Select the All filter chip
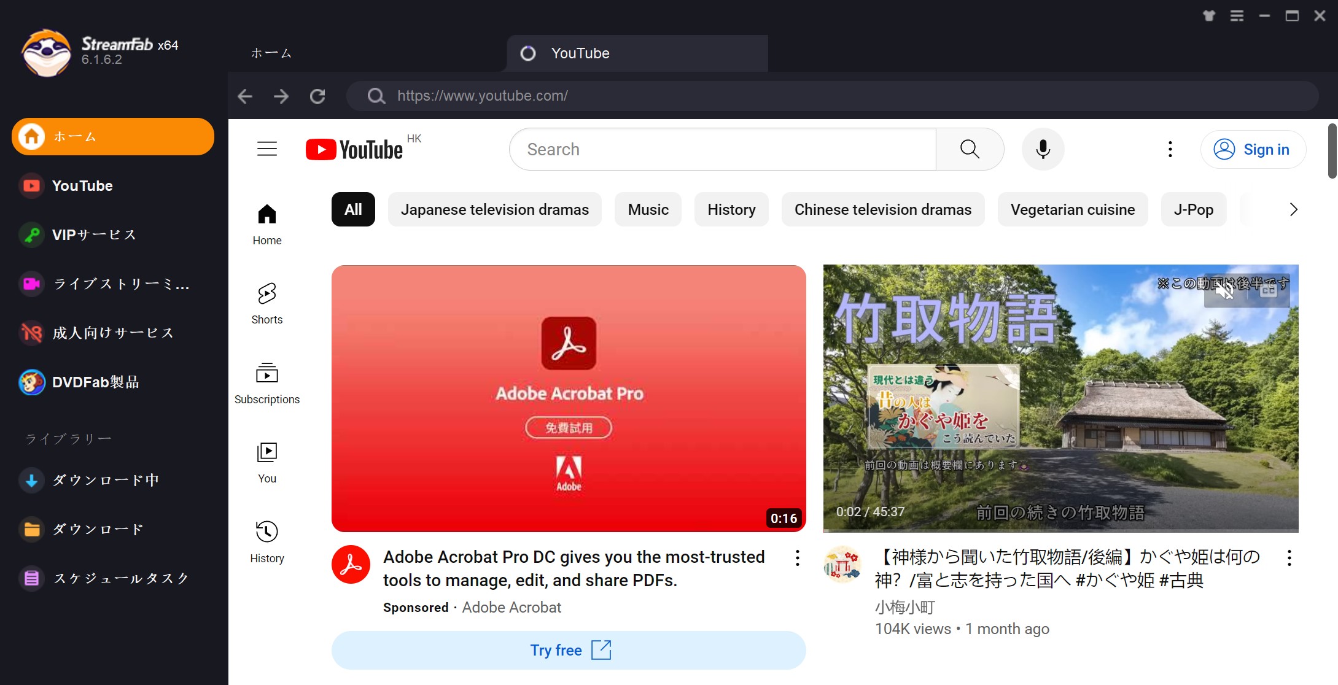 [x=353, y=209]
